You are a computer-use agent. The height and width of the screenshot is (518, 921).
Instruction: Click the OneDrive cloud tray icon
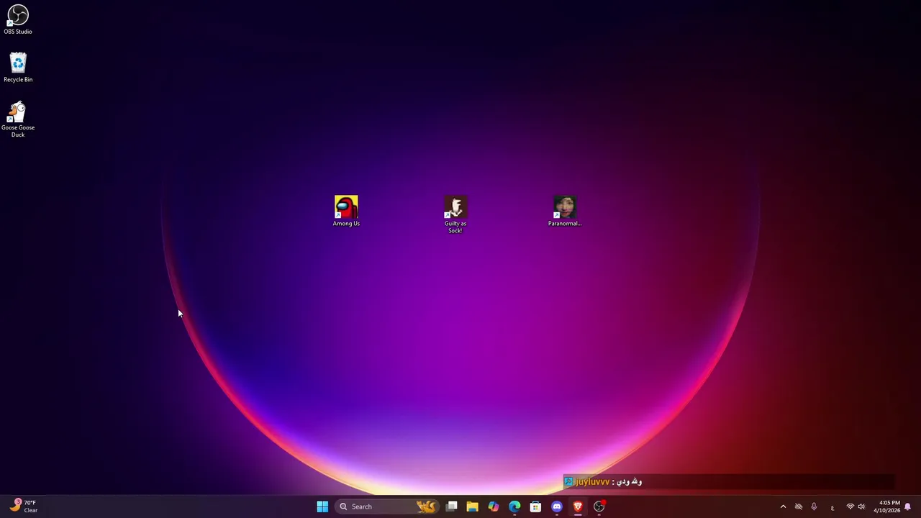798,506
